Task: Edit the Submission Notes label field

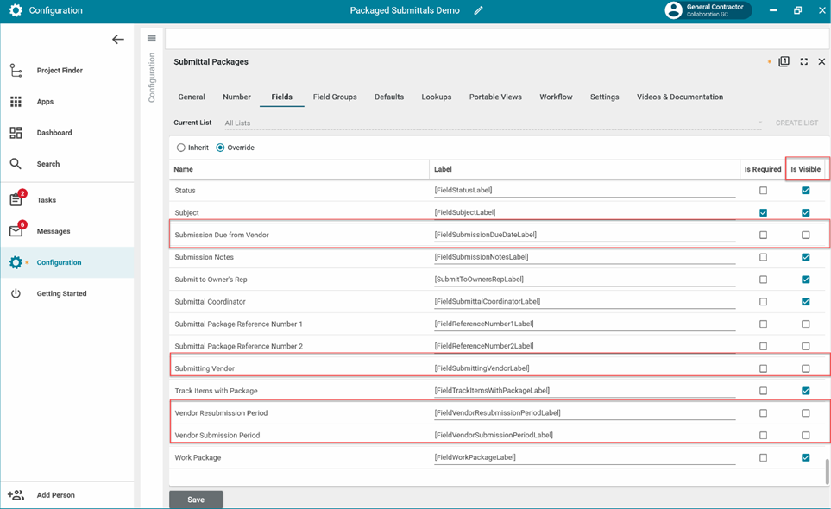Action: 584,257
